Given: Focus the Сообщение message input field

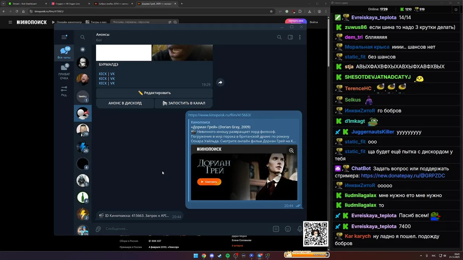Looking at the screenshot, I should tap(186, 229).
